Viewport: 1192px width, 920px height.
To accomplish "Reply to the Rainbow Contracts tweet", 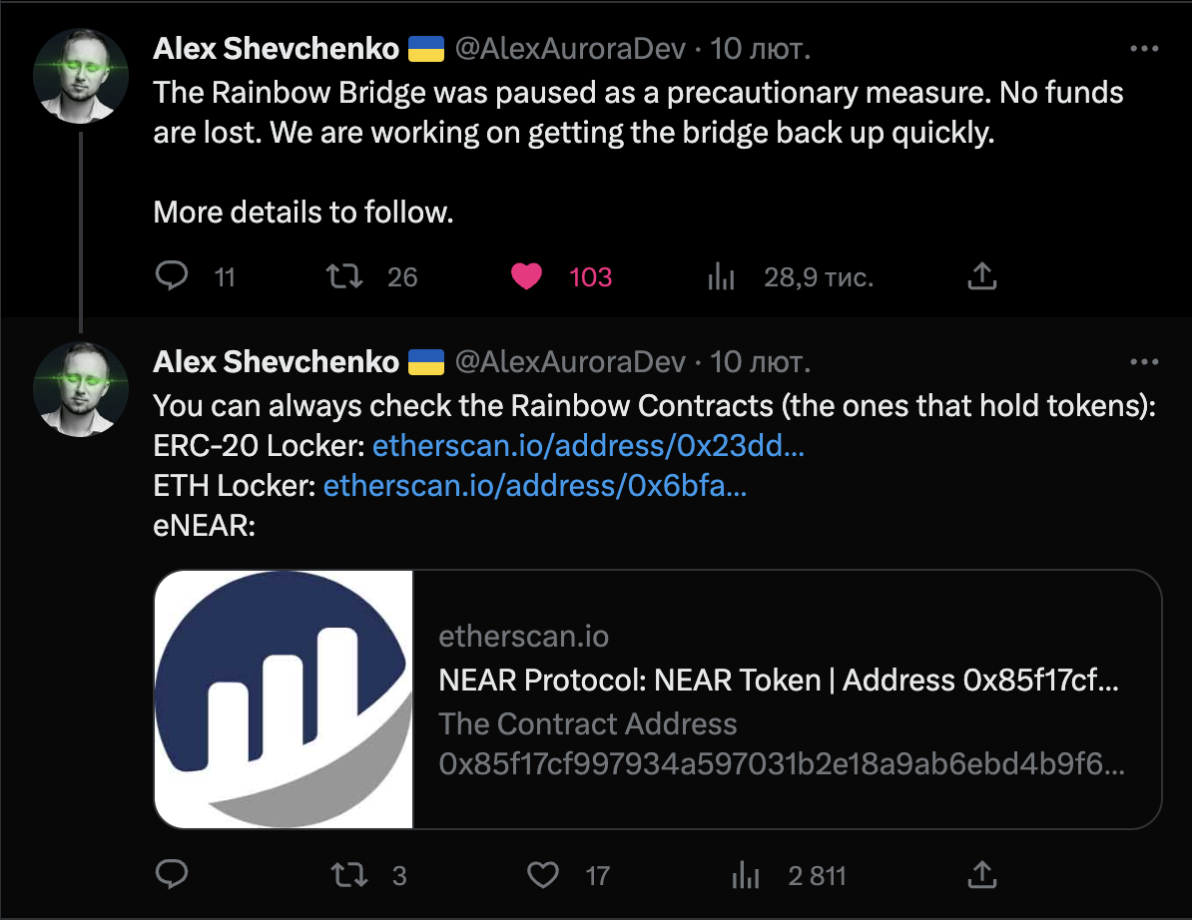I will pos(172,874).
